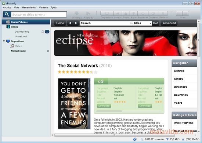This screenshot has height=143, width=202.
Task: Open the Vista menu
Action: (17, 8)
